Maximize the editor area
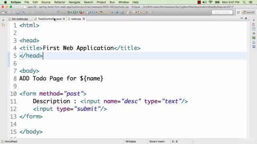This screenshot has height=144, width=257. [246, 18]
